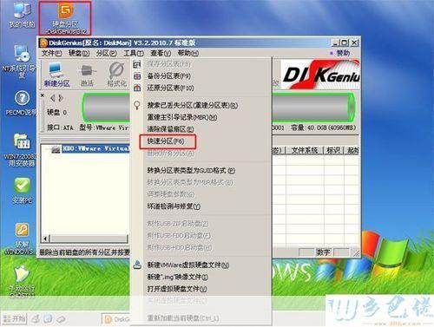Select the NT系统引导修复 desktop icon
This screenshot has height=327, width=434.
pyautogui.click(x=20, y=62)
